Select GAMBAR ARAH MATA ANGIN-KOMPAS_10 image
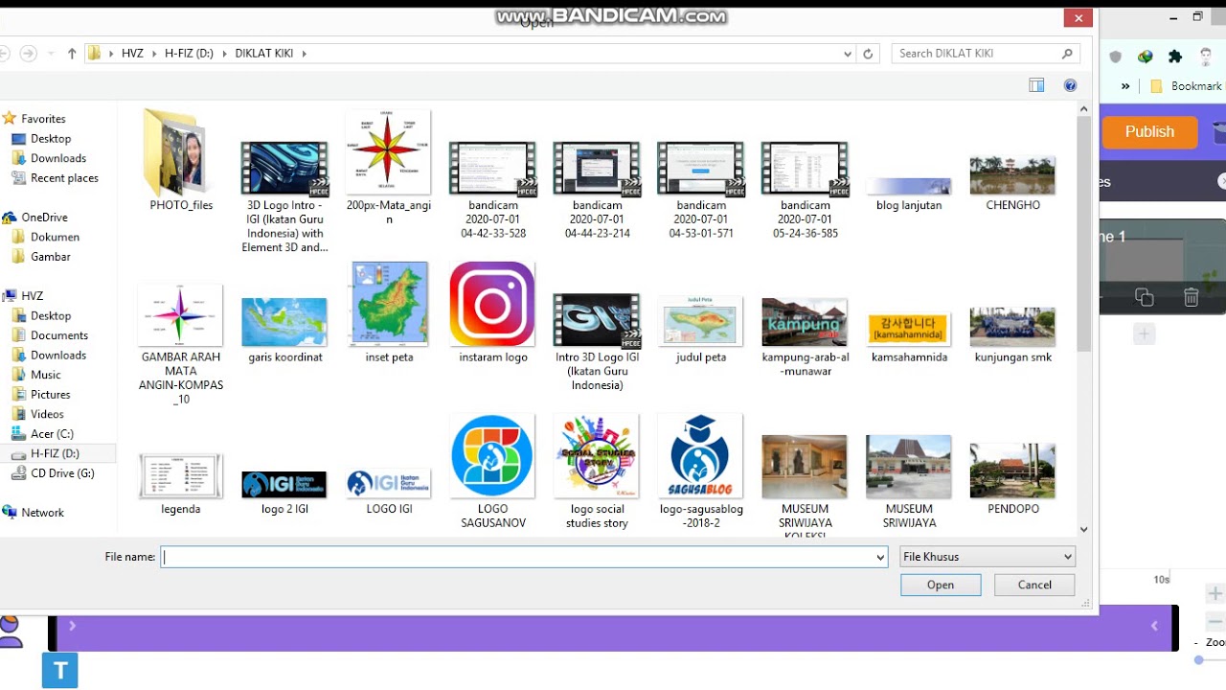The height and width of the screenshot is (690, 1226). pos(181,315)
